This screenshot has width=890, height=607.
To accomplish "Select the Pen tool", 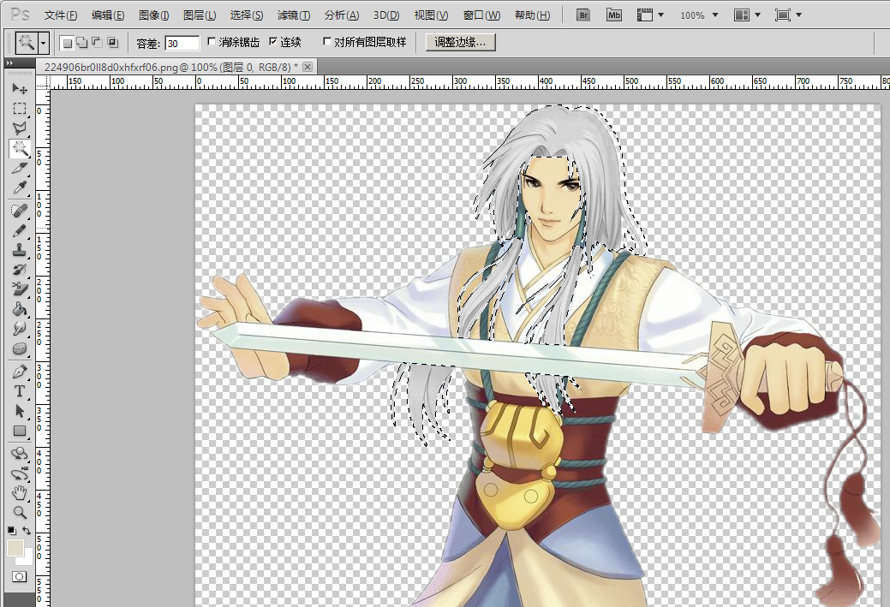I will [20, 372].
